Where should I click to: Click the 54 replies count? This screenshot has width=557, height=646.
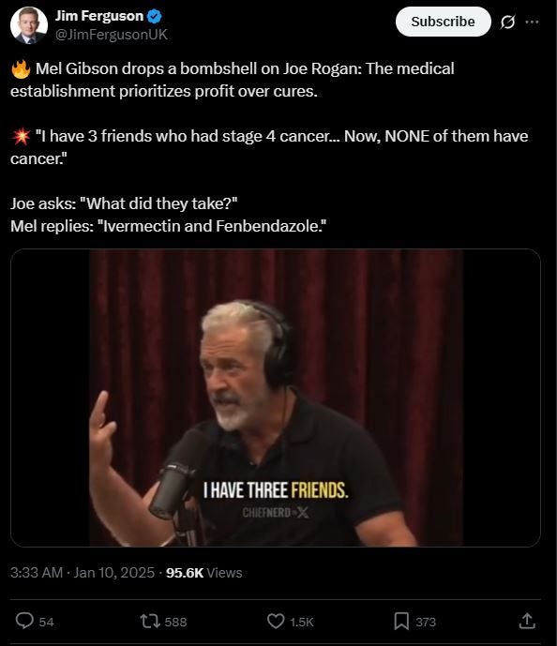[46, 622]
